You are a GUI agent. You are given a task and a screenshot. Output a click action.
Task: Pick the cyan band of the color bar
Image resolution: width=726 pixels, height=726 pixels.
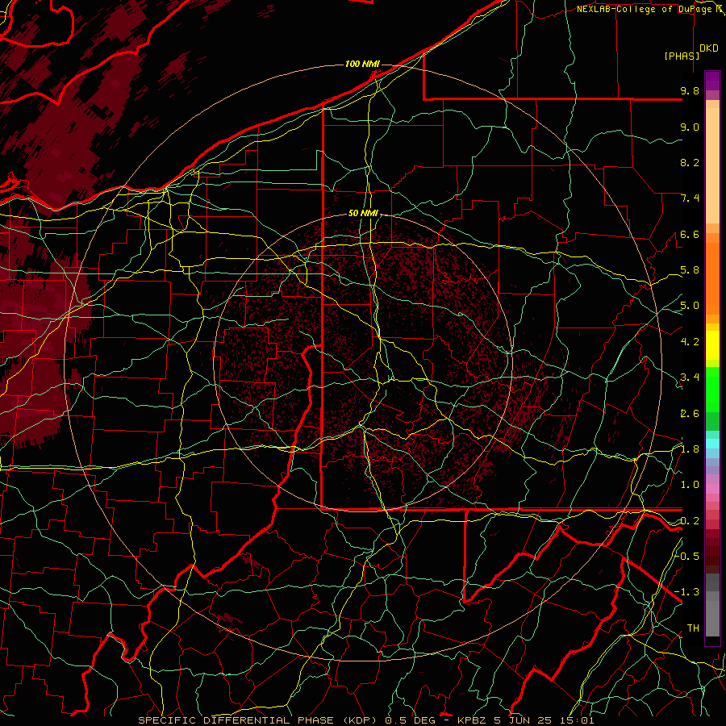click(712, 443)
